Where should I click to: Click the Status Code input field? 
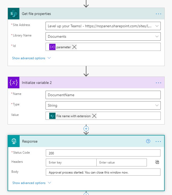tap(103, 153)
